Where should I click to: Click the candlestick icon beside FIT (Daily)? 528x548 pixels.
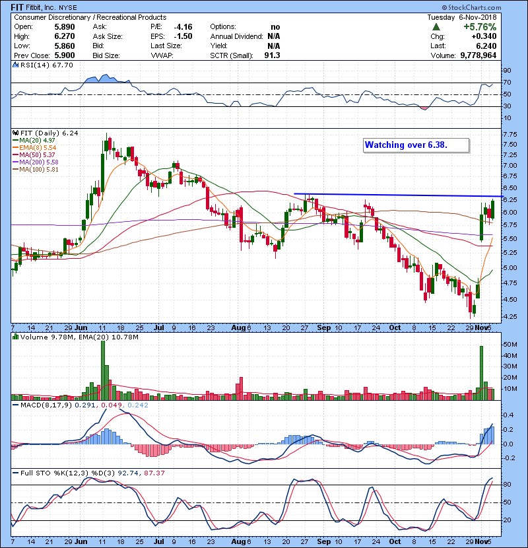click(16, 133)
